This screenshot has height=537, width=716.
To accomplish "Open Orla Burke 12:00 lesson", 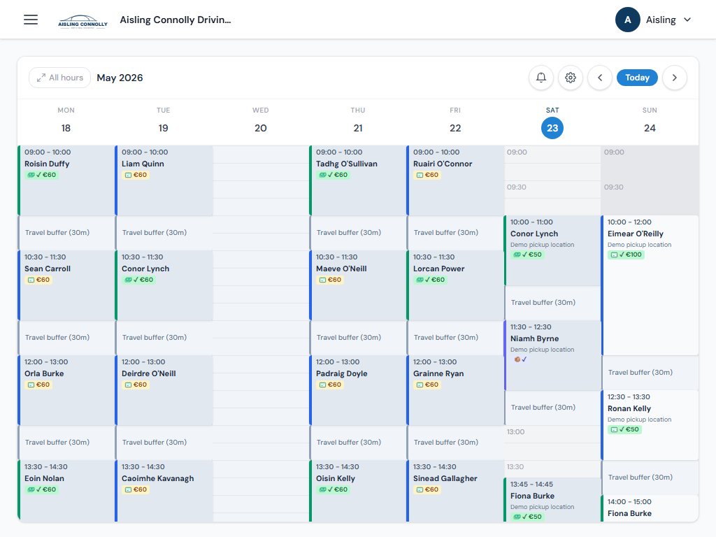I will pos(66,390).
